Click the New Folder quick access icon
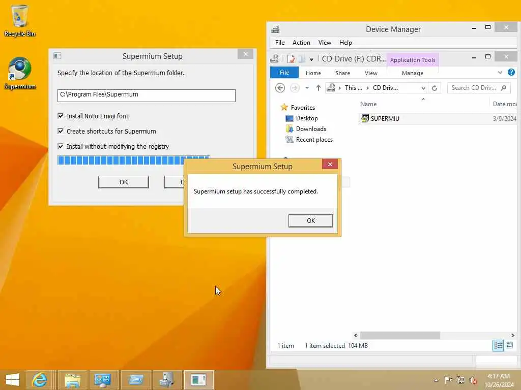The image size is (521, 390). click(x=302, y=59)
